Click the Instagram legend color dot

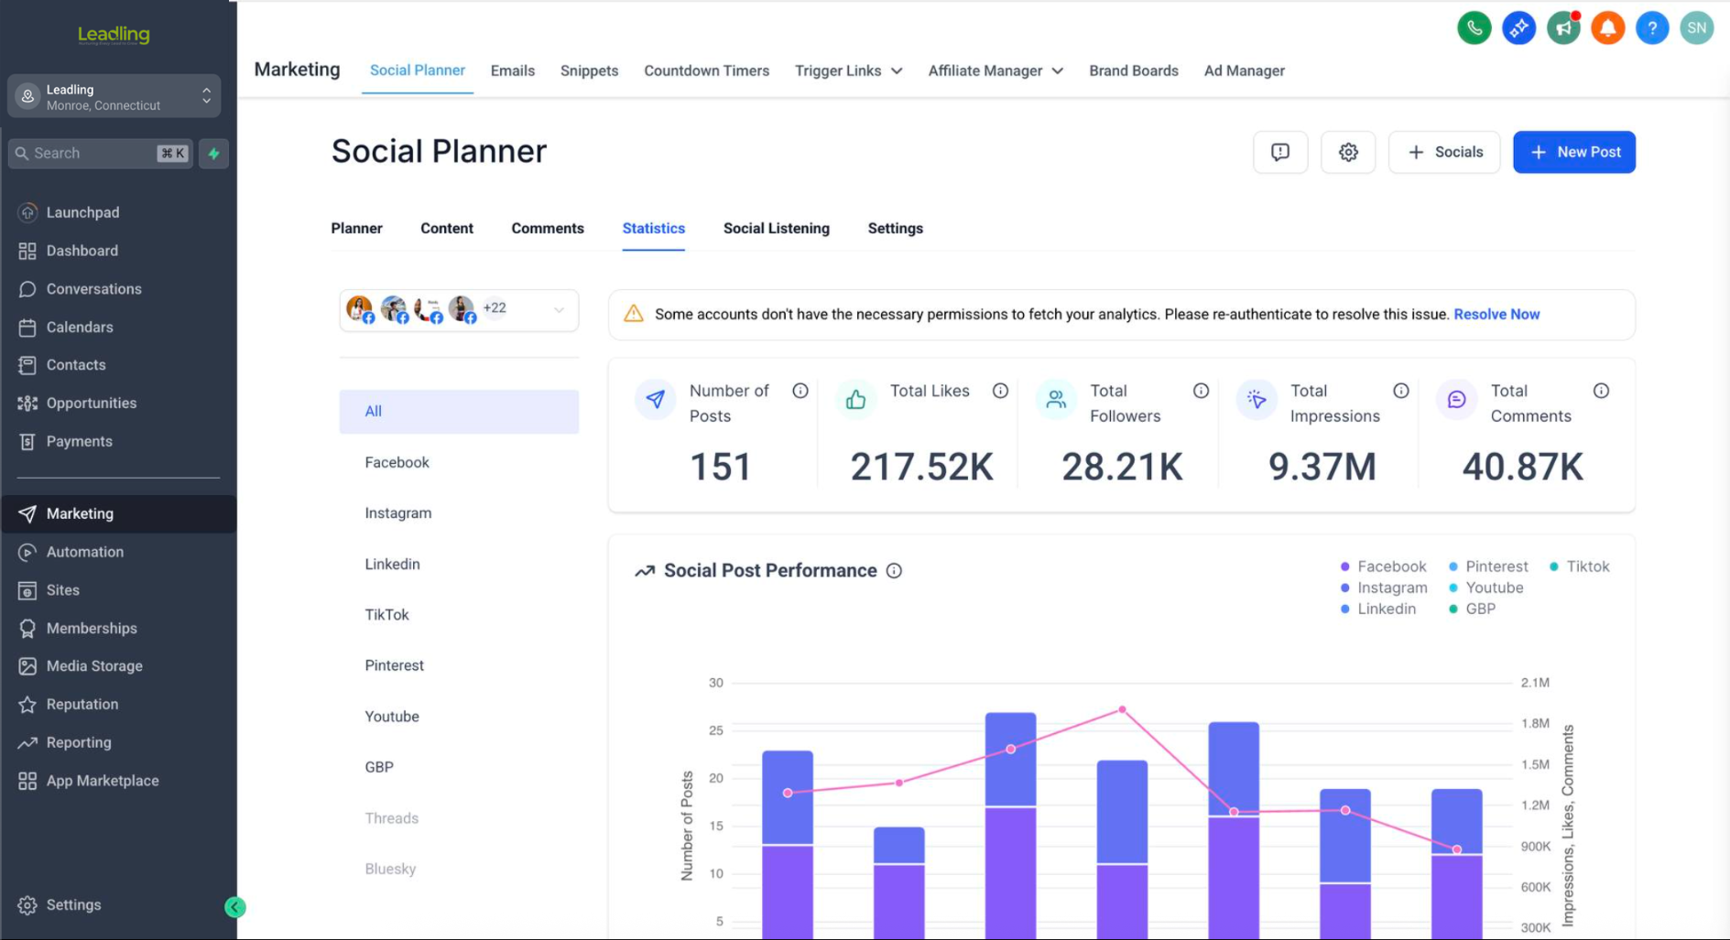1344,589
